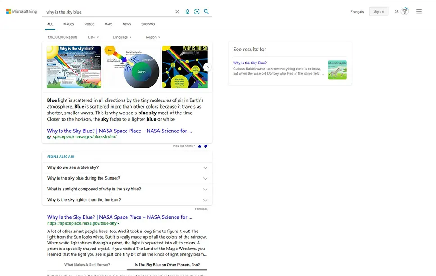Viewport: 436px width, 276px height.
Task: Open the black rainbow infographic image
Action: click(x=185, y=67)
